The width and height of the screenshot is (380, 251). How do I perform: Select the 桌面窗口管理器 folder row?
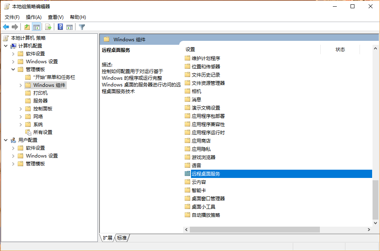tap(278, 198)
